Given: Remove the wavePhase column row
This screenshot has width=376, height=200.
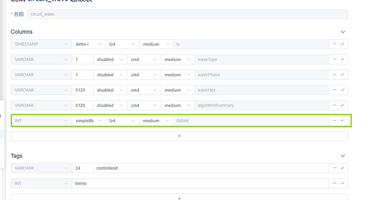Looking at the screenshot, I should pyautogui.click(x=335, y=74).
